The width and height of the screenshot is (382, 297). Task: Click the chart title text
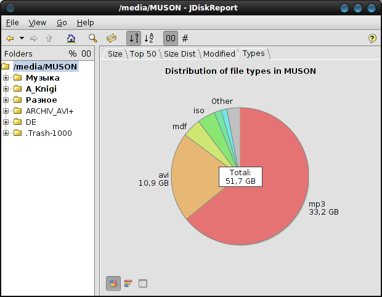[x=240, y=71]
